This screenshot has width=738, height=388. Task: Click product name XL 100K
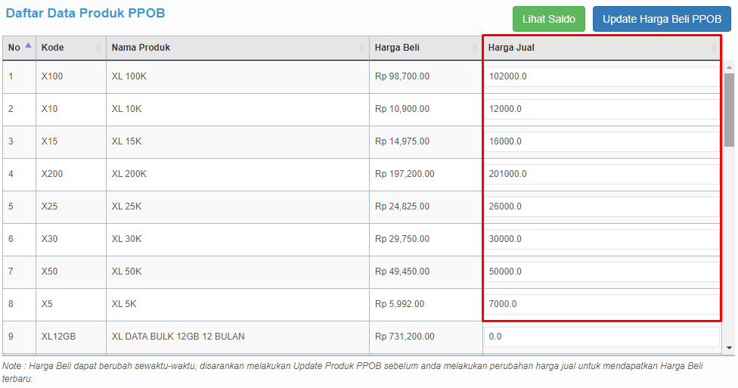tap(129, 76)
